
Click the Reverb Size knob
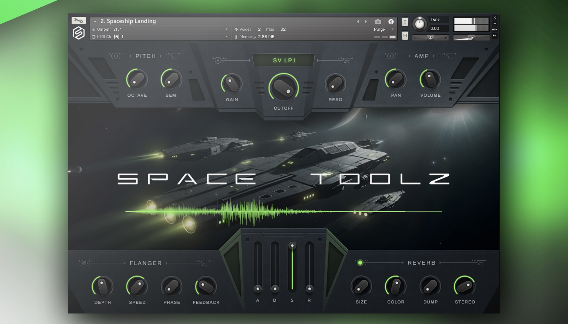361,286
